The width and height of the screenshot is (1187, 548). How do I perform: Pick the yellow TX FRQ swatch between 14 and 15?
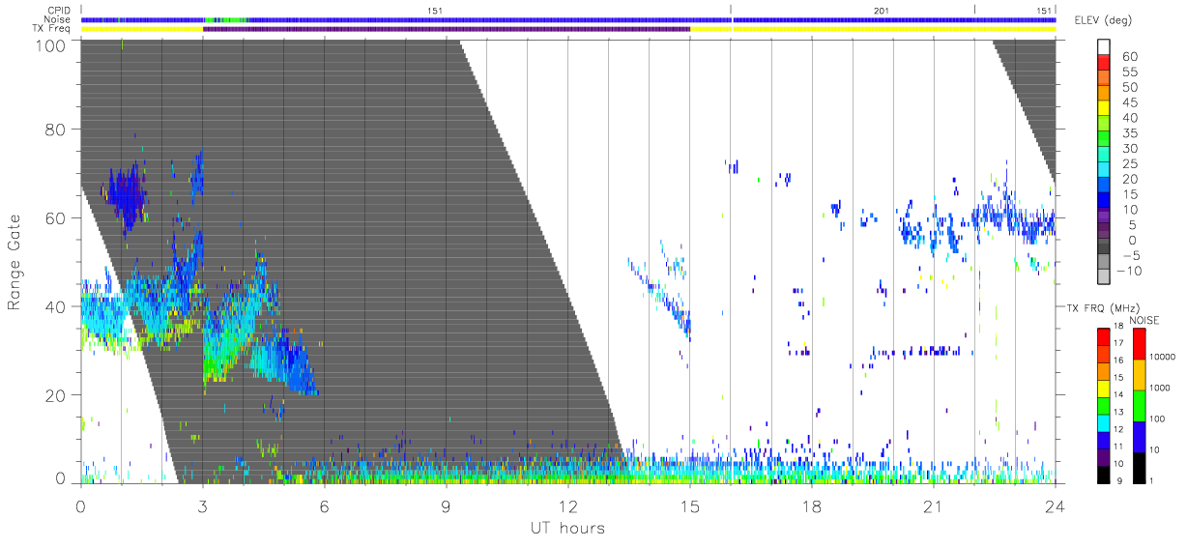1105,387
